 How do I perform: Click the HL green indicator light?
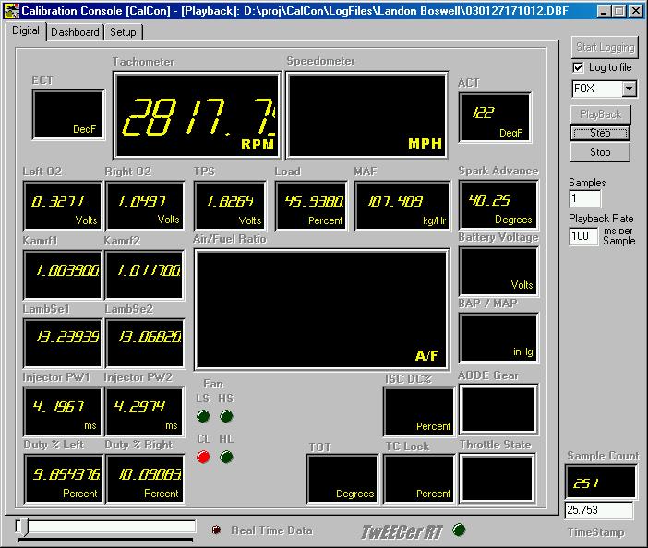[x=226, y=457]
